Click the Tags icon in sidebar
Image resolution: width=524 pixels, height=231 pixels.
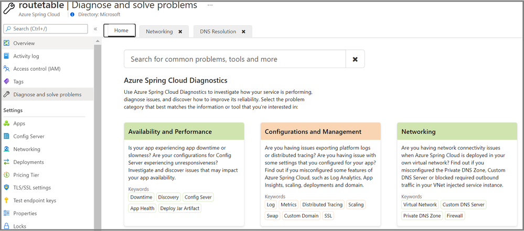tap(6, 81)
